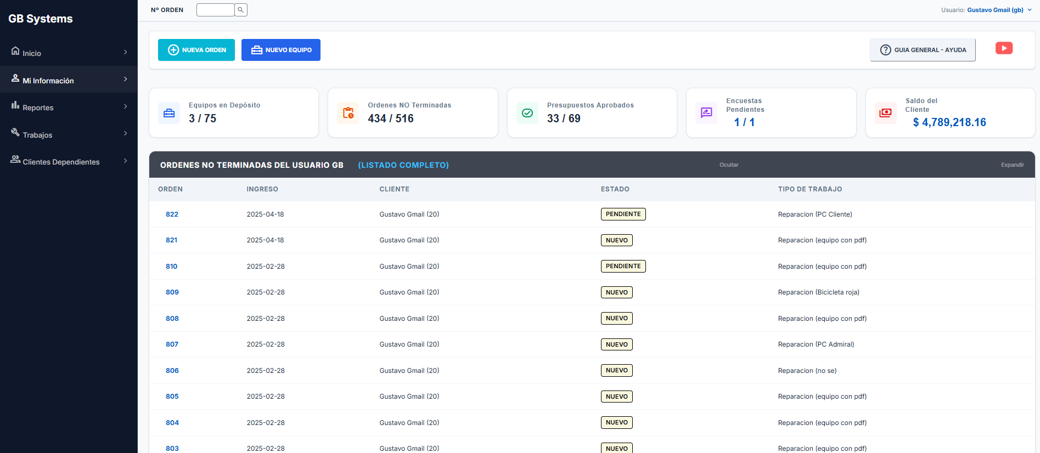The width and height of the screenshot is (1040, 453).
Task: Open the Inicio sidebar menu
Action: (x=69, y=53)
